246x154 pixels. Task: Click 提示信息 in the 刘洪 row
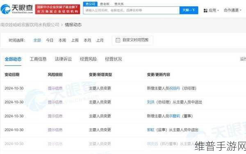tap(55, 102)
